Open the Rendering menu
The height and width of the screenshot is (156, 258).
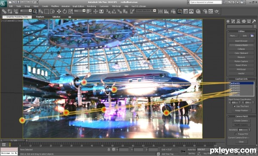92,6
